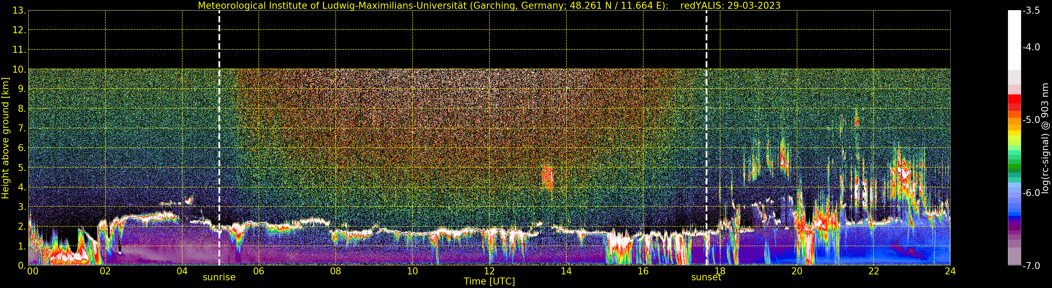Click the plot title mentioning redYALIS: 29-03-2023
The image size is (1052, 288).
point(489,5)
